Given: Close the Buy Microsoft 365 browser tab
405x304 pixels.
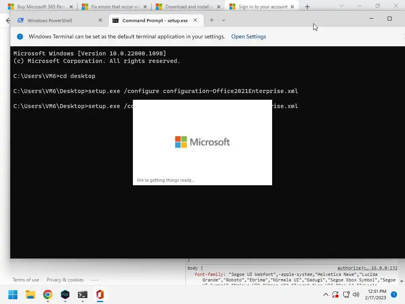Looking at the screenshot, I should coord(71,7).
